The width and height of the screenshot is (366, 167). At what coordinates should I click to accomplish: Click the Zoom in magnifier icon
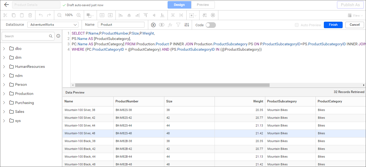tap(79, 15)
